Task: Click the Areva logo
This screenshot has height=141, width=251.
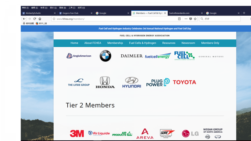Action: coord(145,134)
